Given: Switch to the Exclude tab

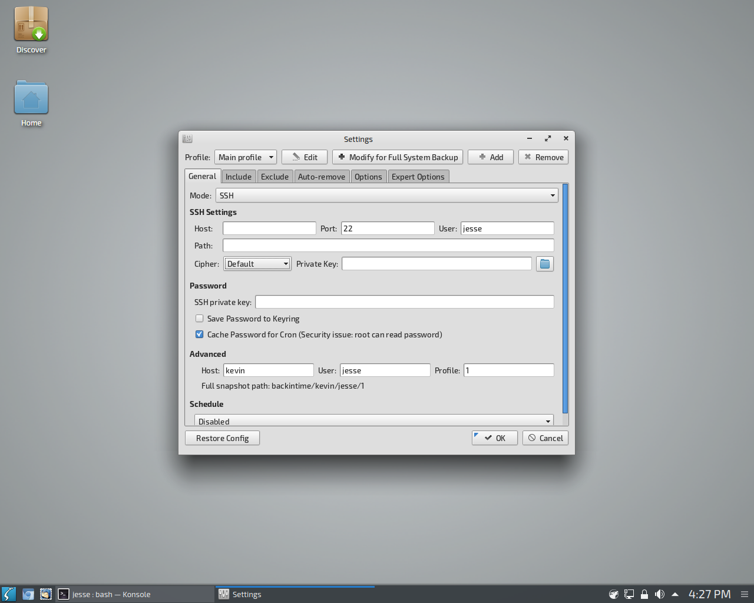Looking at the screenshot, I should [275, 177].
